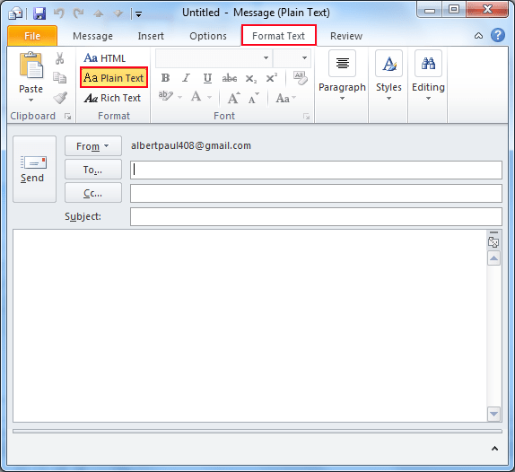Open the Font dialog launcher

coord(307,117)
